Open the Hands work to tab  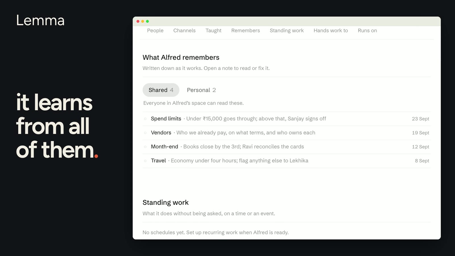(x=330, y=30)
